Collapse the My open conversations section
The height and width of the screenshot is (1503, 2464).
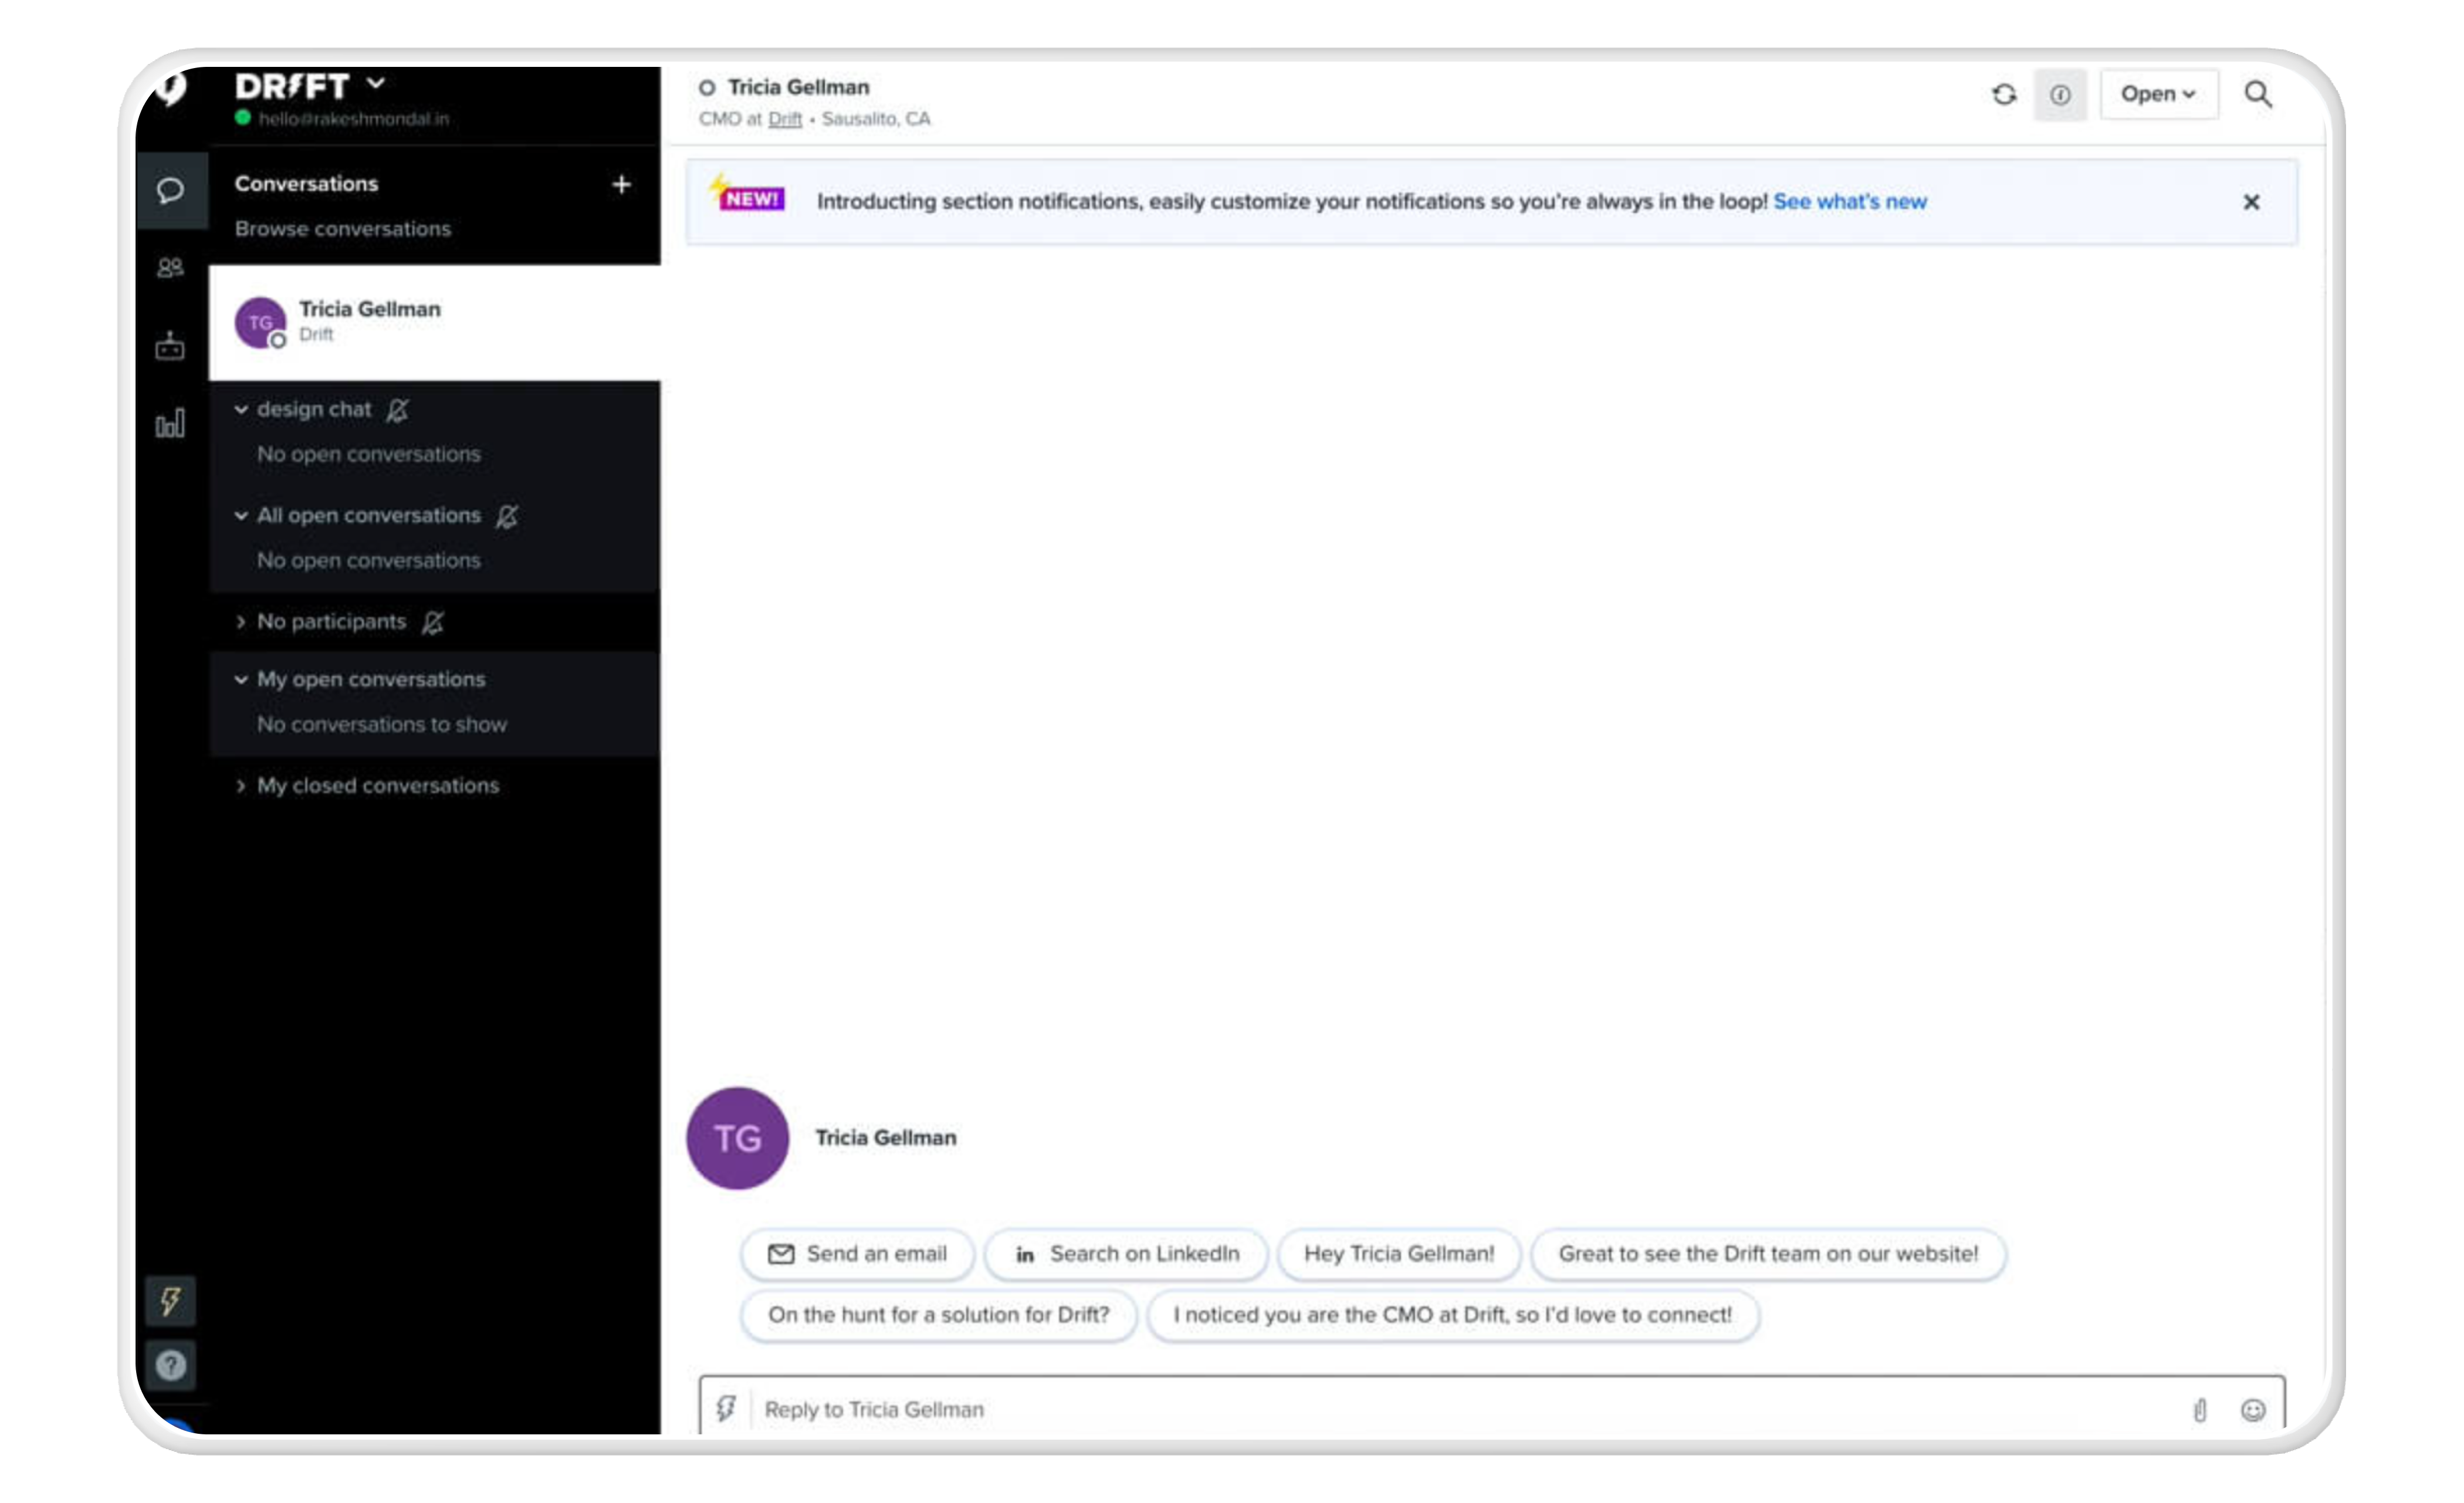point(239,678)
